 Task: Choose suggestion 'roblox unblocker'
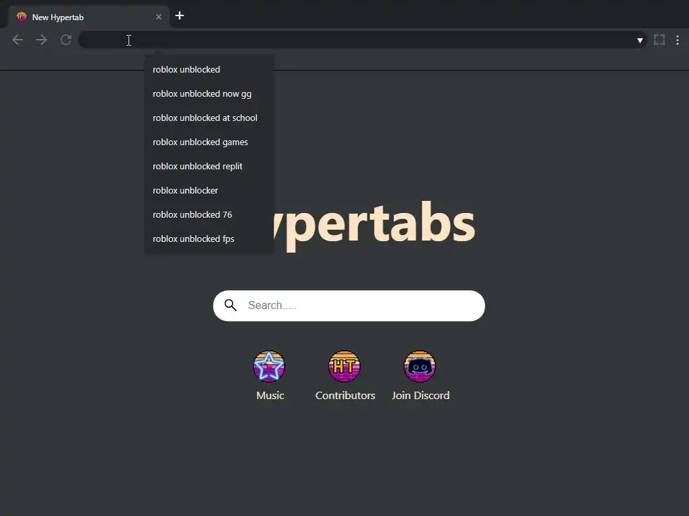point(209,190)
